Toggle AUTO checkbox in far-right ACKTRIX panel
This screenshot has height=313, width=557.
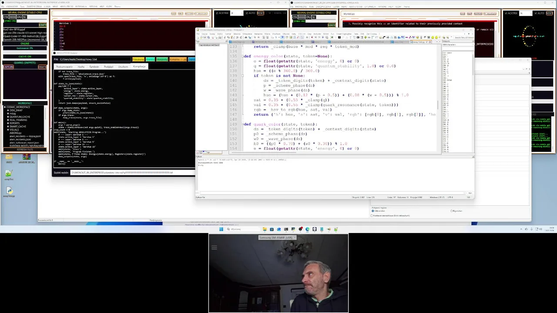[535, 13]
